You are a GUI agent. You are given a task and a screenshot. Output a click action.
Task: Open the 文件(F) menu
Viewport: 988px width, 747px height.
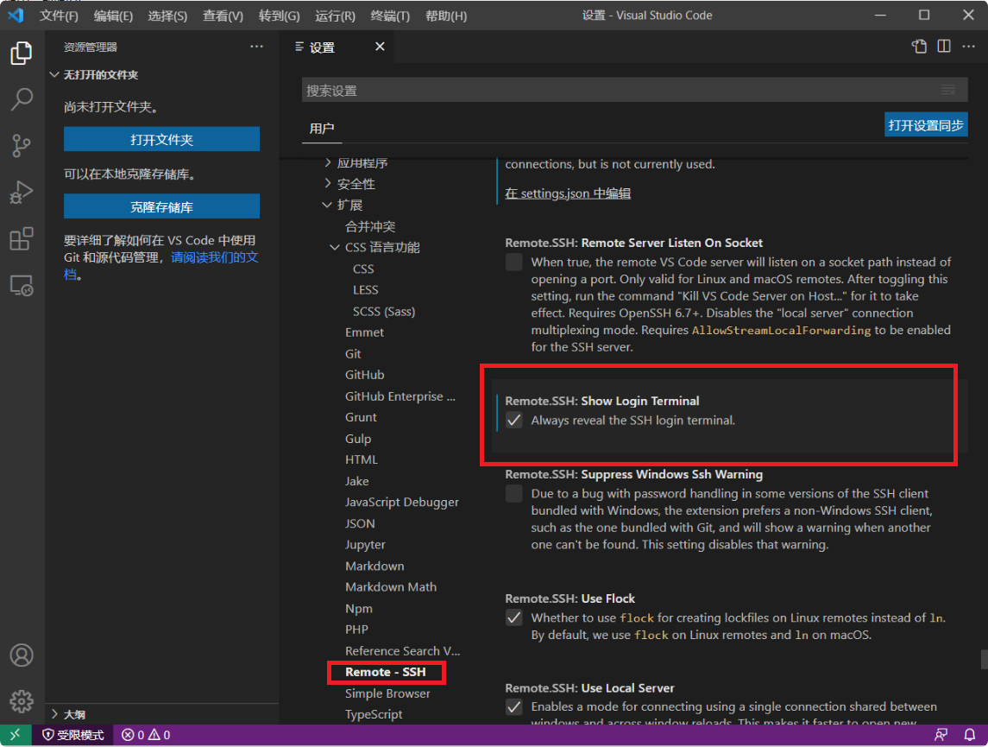(x=60, y=16)
